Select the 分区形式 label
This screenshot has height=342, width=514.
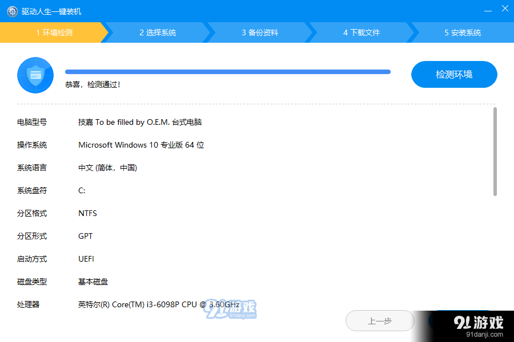32,236
